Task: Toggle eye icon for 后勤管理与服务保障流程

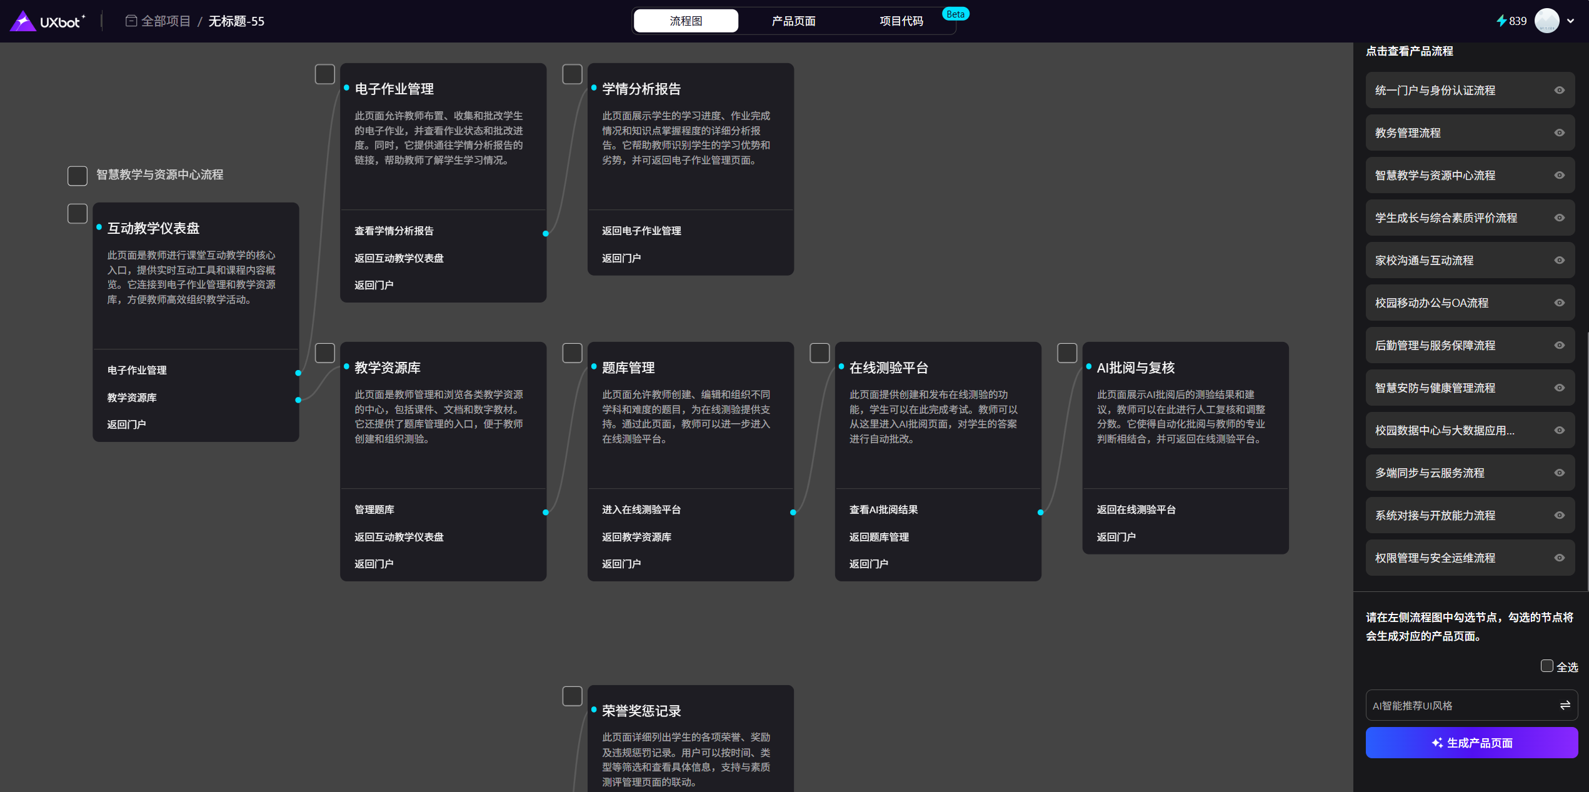Action: point(1560,345)
